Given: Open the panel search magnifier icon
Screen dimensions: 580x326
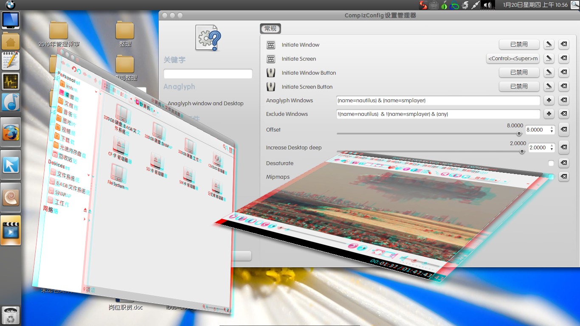Looking at the screenshot, I should 574,5.
